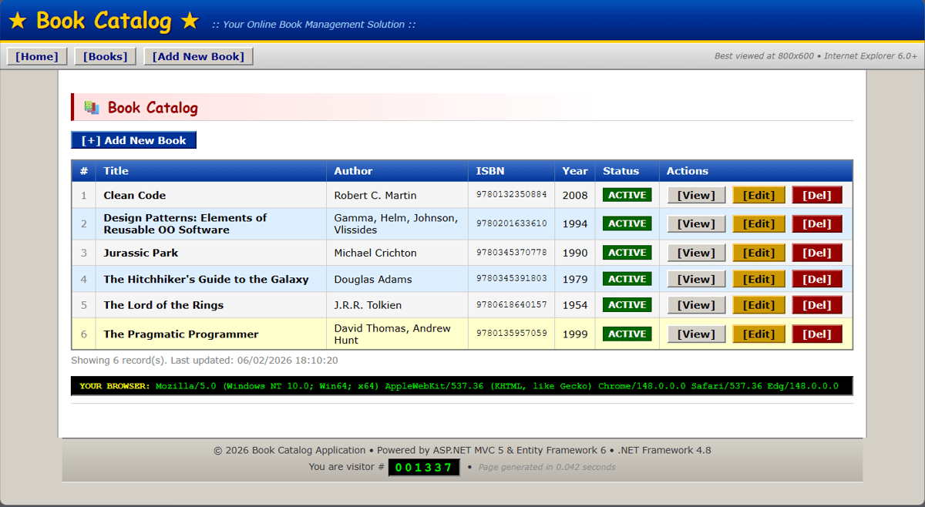This screenshot has width=925, height=507.
Task: Delete the Design Patterns book
Action: click(x=817, y=223)
